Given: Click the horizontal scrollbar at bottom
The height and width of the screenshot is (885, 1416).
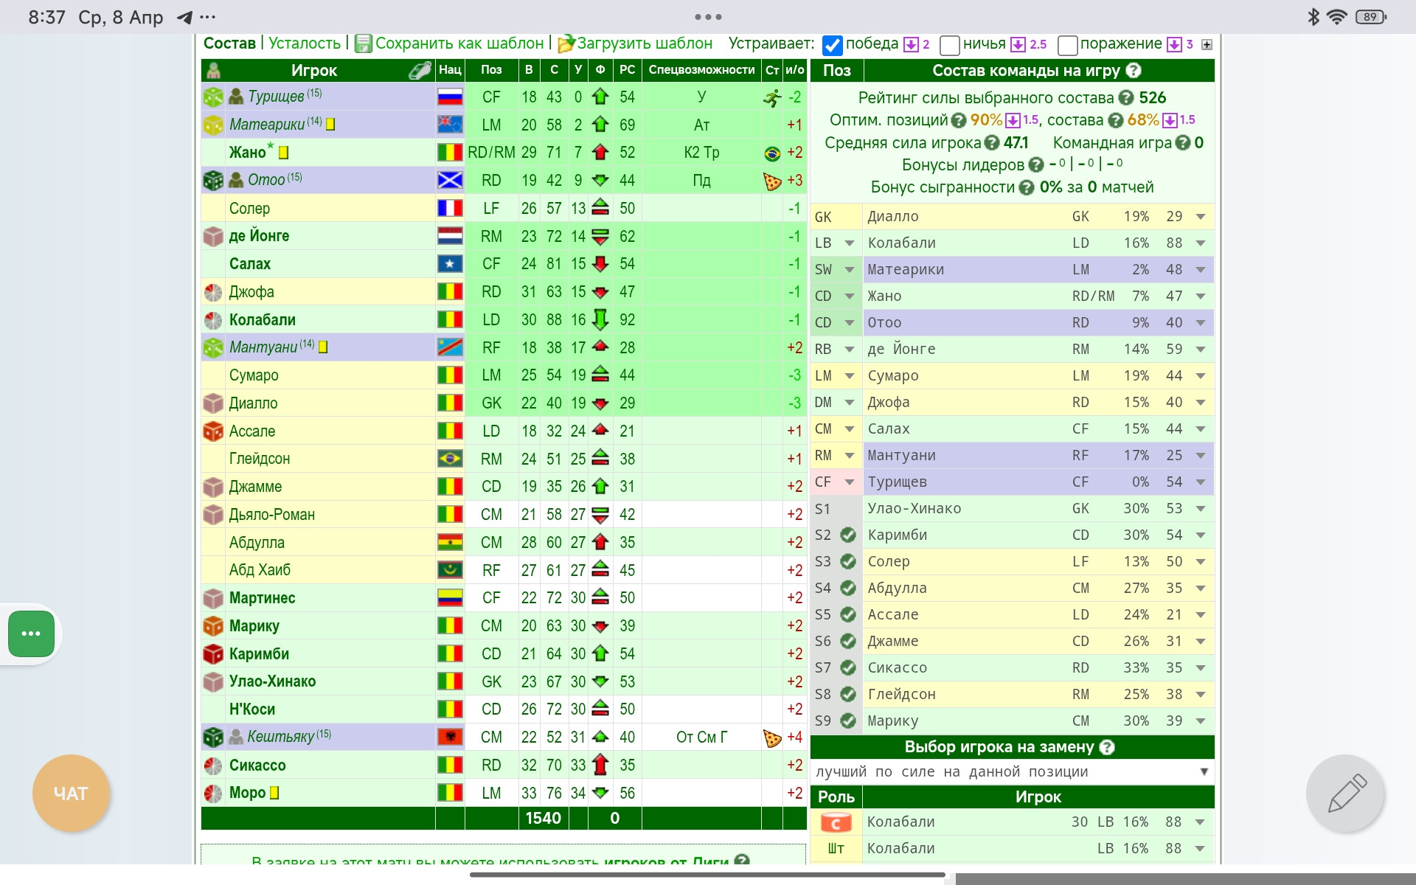Looking at the screenshot, I should pos(707,875).
